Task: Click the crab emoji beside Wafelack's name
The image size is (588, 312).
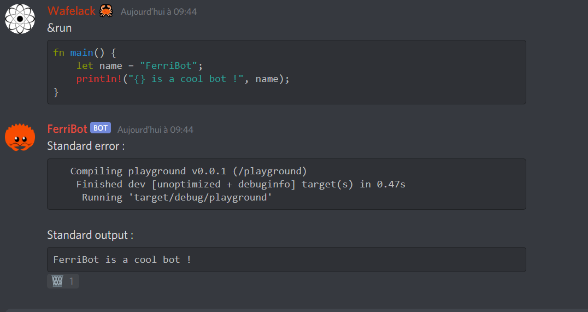Action: pyautogui.click(x=106, y=10)
